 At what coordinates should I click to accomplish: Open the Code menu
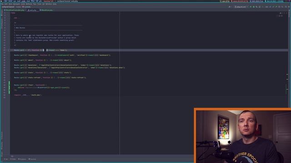pyautogui.click(x=23, y=4)
